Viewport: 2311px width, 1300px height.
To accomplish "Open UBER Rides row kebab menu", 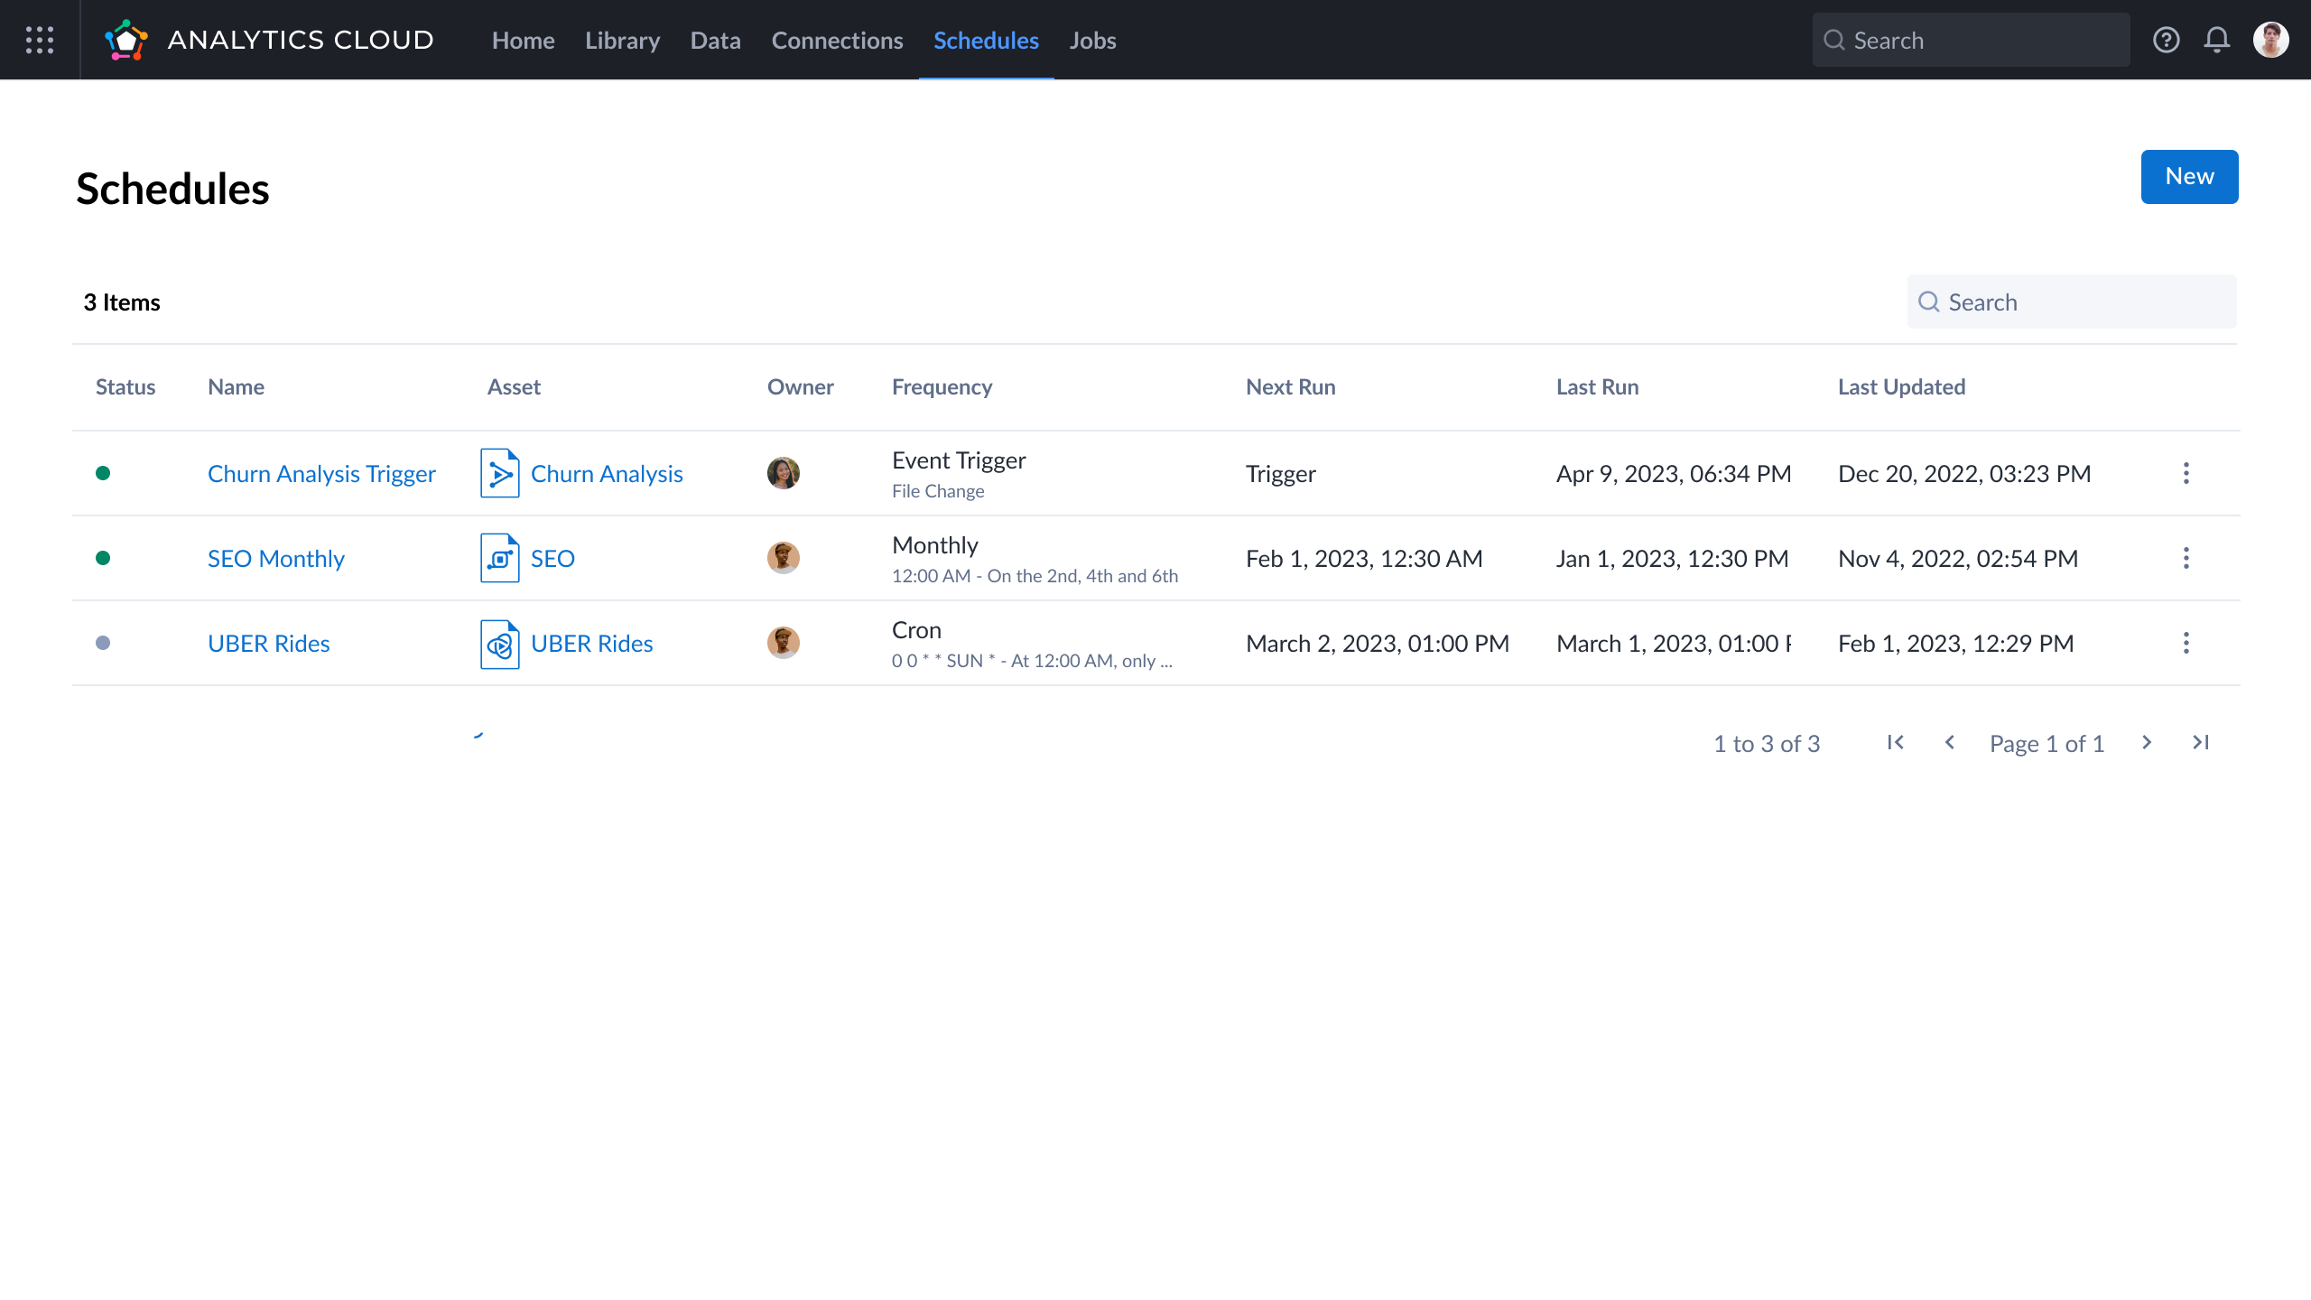I will point(2186,643).
